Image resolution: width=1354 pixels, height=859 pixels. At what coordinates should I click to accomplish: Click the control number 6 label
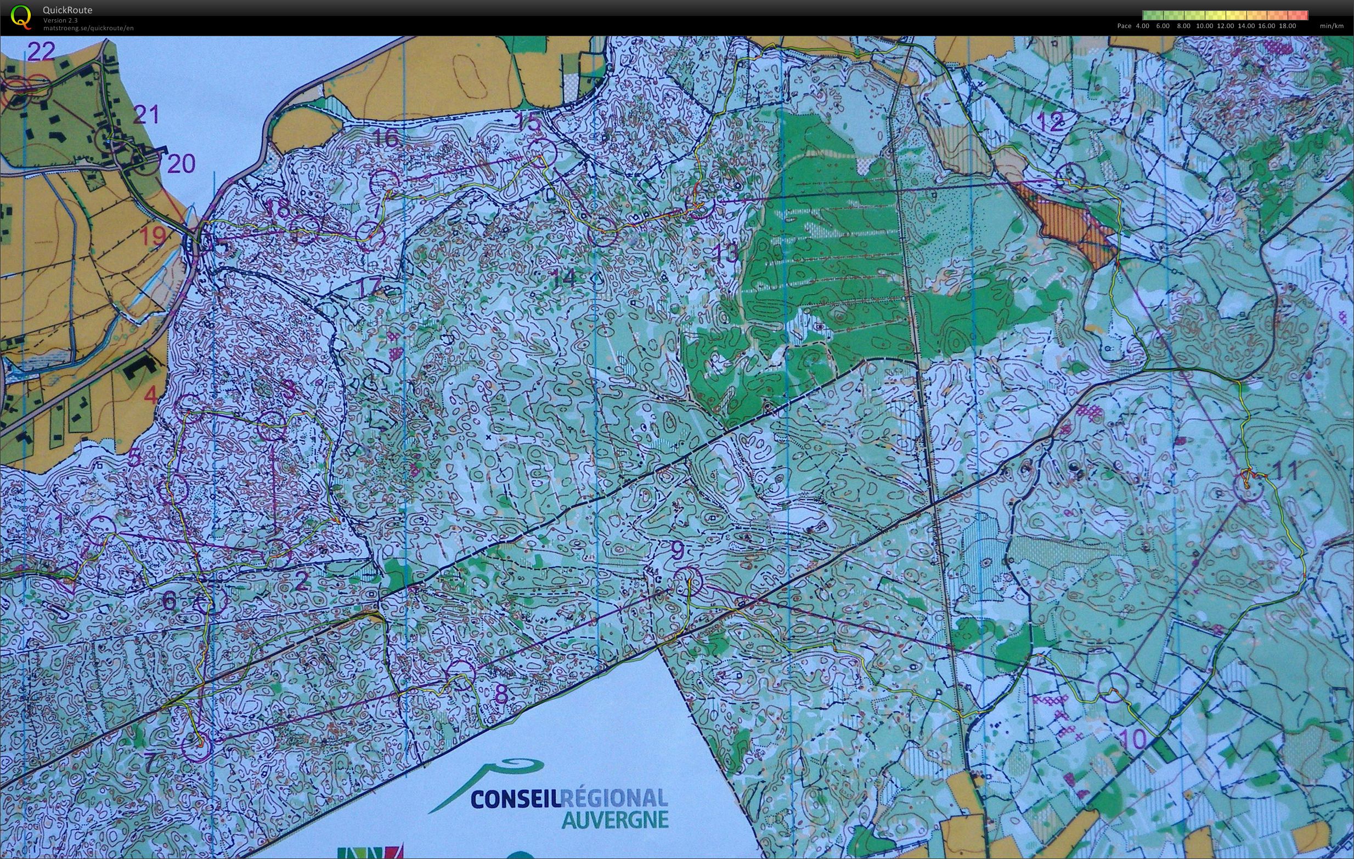(168, 602)
